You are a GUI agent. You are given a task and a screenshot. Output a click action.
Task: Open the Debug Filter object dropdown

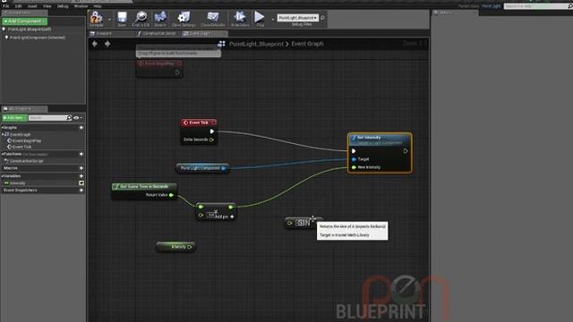click(x=297, y=18)
